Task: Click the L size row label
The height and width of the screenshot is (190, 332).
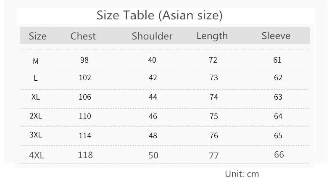Action: click(x=36, y=78)
